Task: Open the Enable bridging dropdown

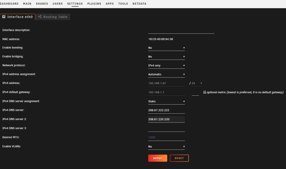Action: point(166,57)
